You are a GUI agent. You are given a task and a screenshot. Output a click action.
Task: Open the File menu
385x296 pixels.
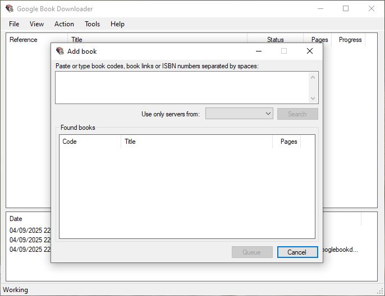pyautogui.click(x=14, y=24)
